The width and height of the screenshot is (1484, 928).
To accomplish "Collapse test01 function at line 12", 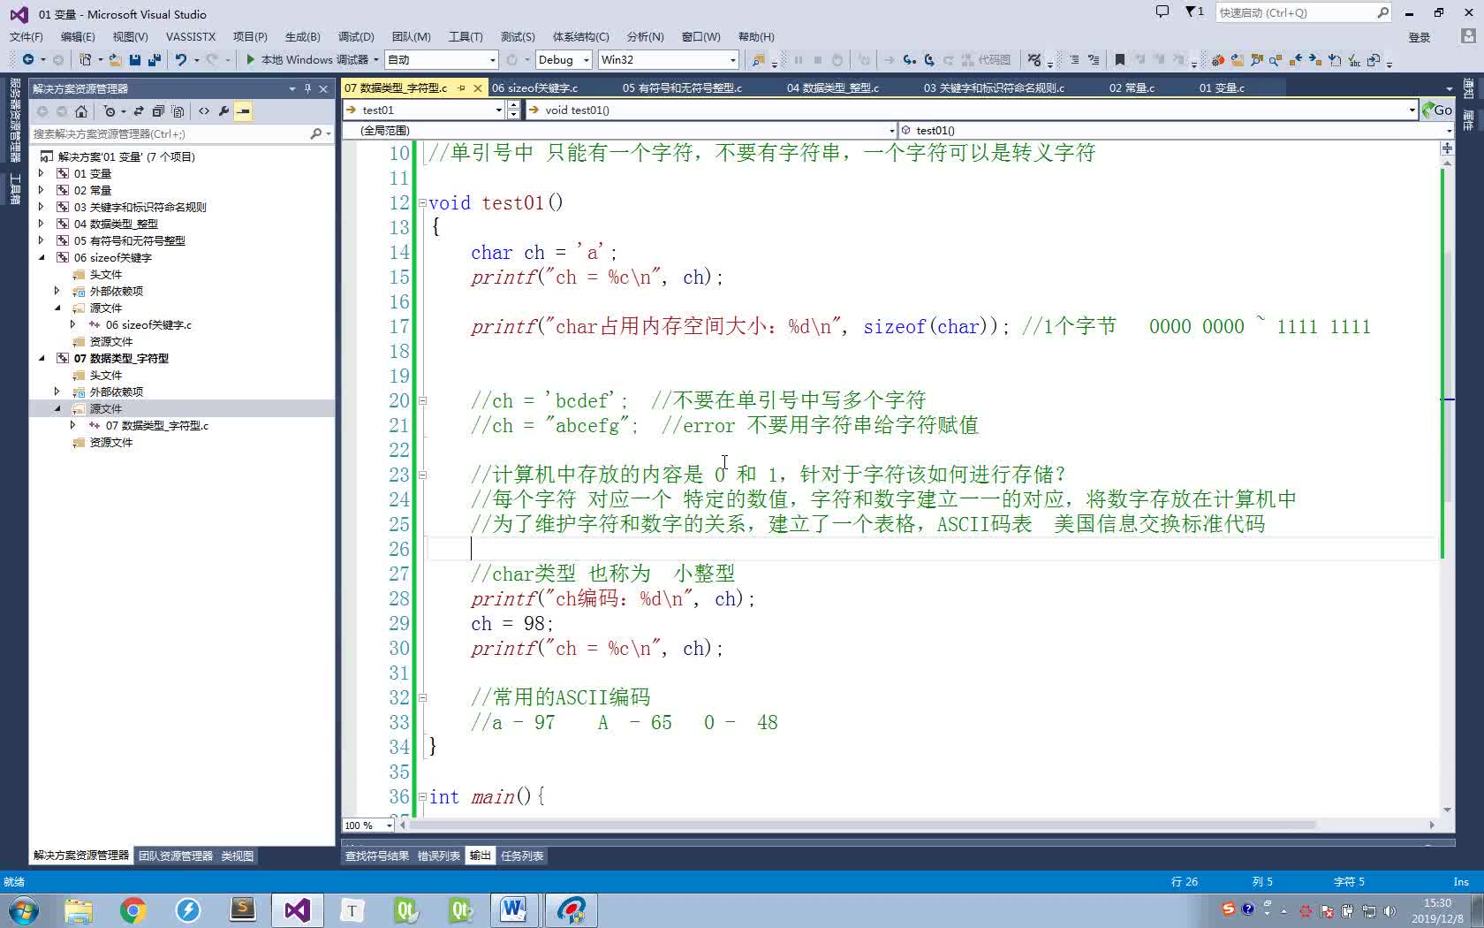I will [x=421, y=203].
